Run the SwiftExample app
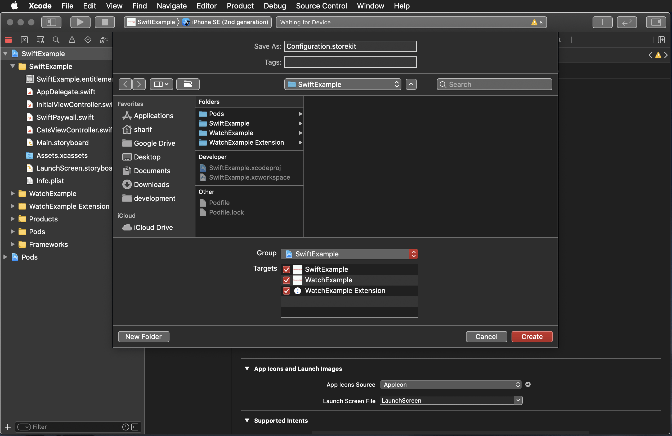672x436 pixels. pyautogui.click(x=80, y=22)
